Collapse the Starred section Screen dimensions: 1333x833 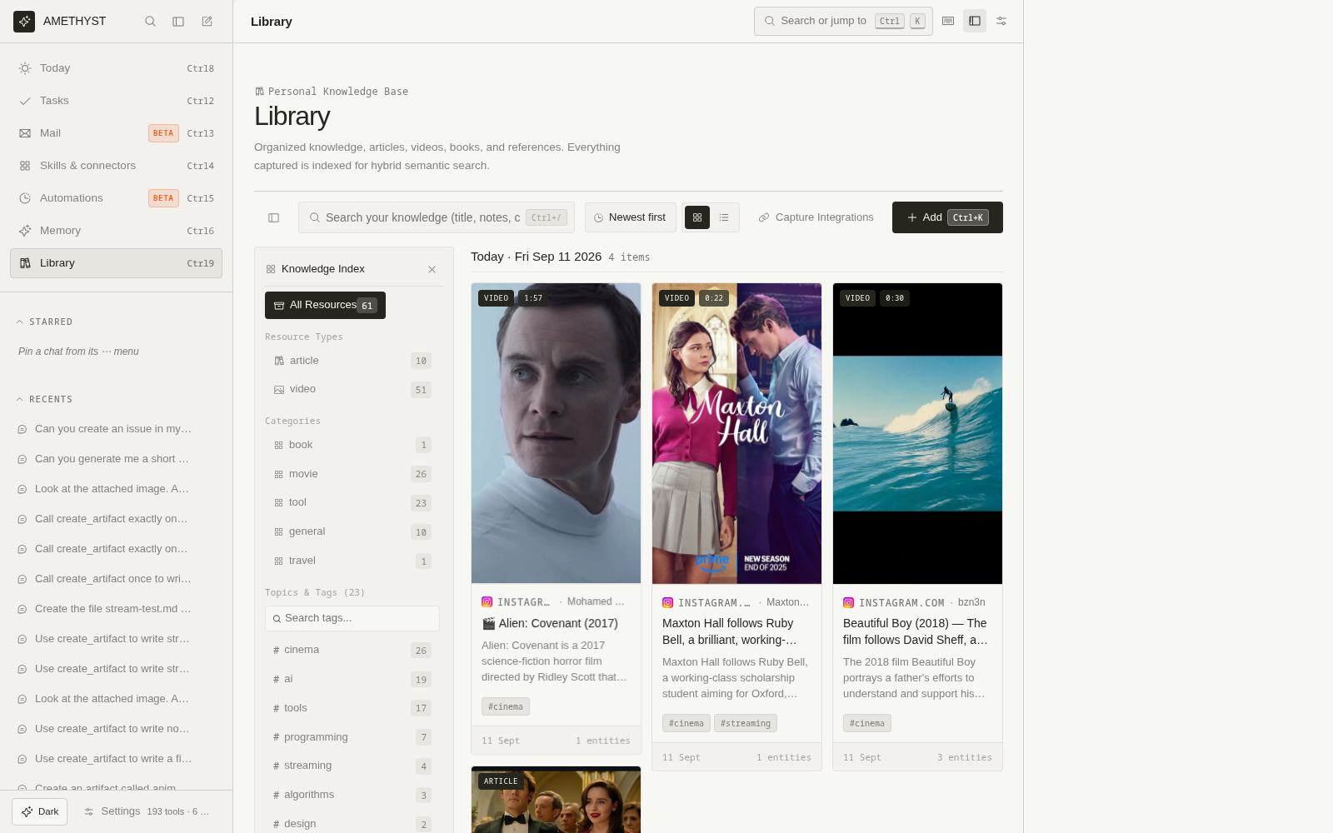(x=45, y=322)
